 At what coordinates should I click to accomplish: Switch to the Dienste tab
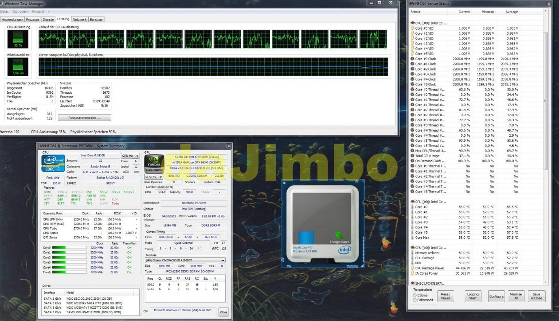[x=48, y=19]
